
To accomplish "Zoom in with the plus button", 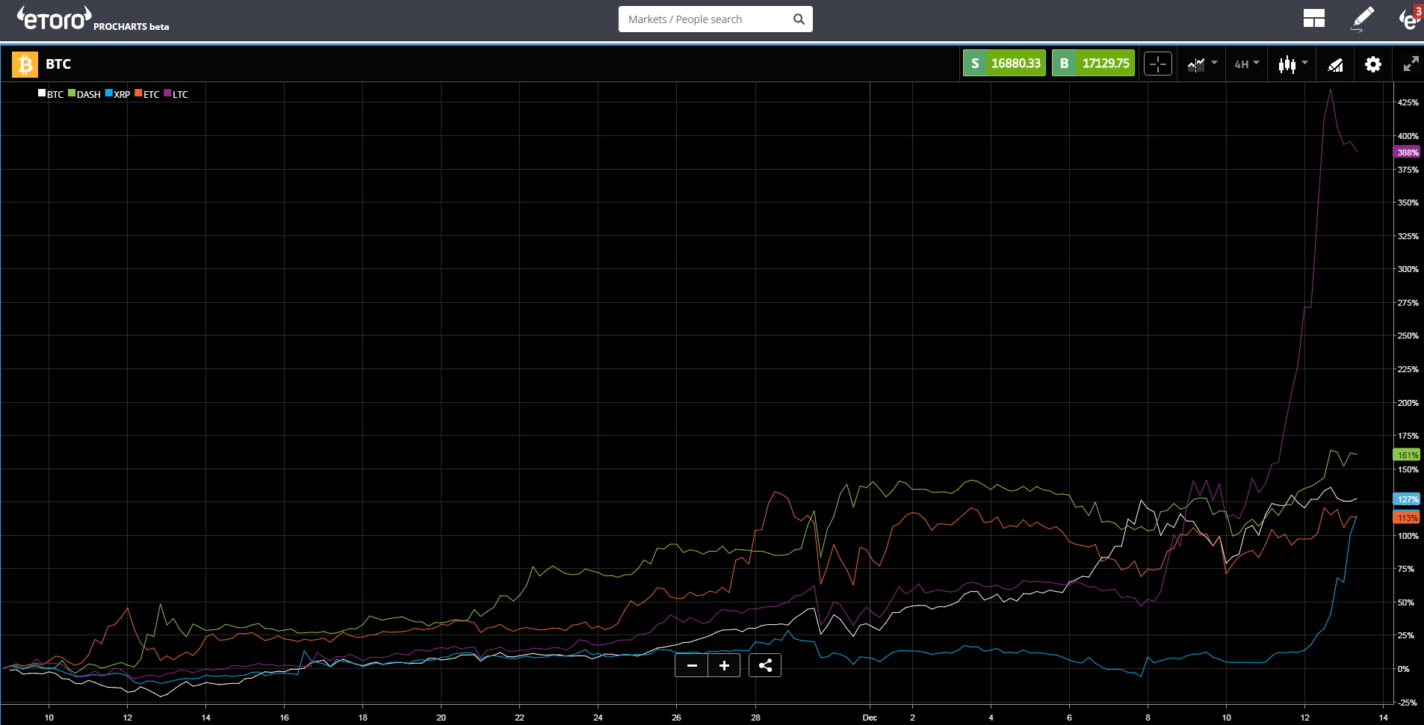I will point(724,665).
